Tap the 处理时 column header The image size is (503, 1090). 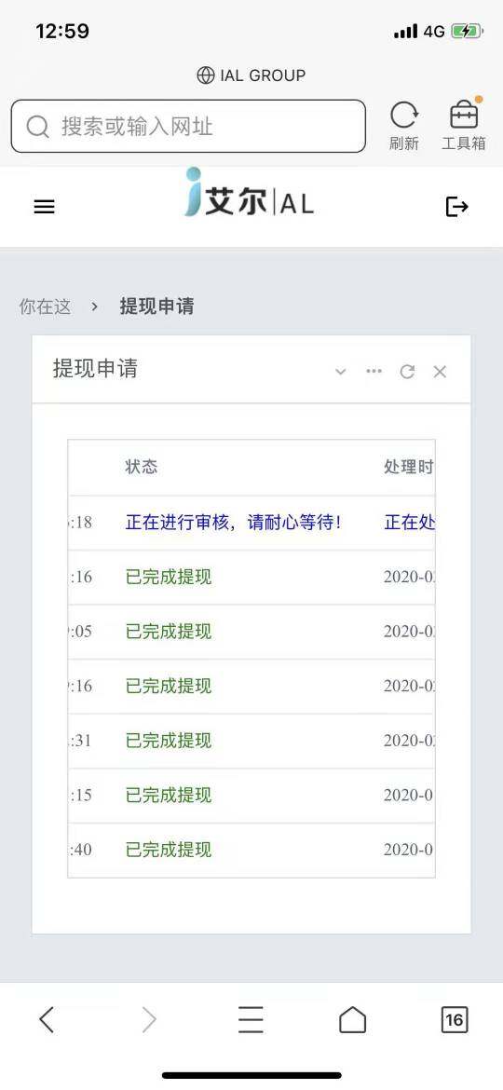coord(409,467)
